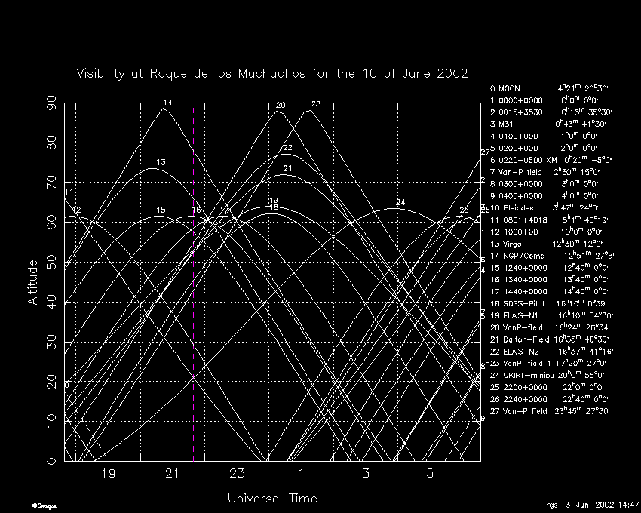Click the plot title for Roque de los Muchachos
Viewport: 641px width, 513px height.
(x=272, y=74)
